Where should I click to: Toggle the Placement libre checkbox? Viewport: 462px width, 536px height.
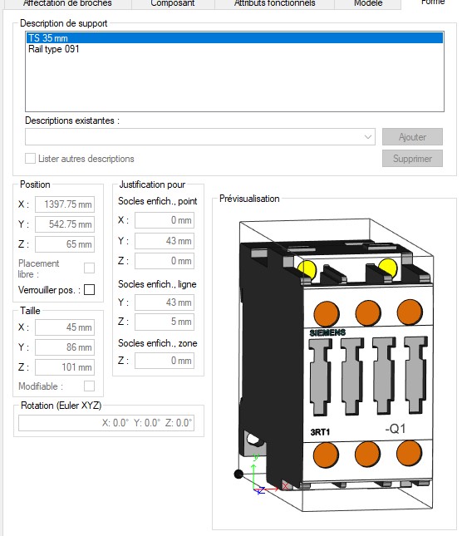click(89, 268)
